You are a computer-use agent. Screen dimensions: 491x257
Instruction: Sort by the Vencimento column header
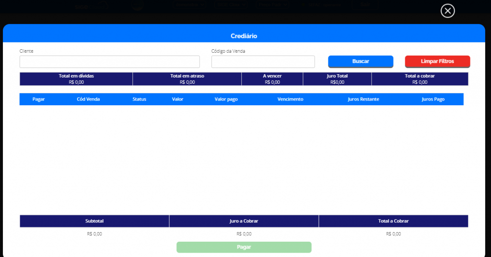click(290, 99)
